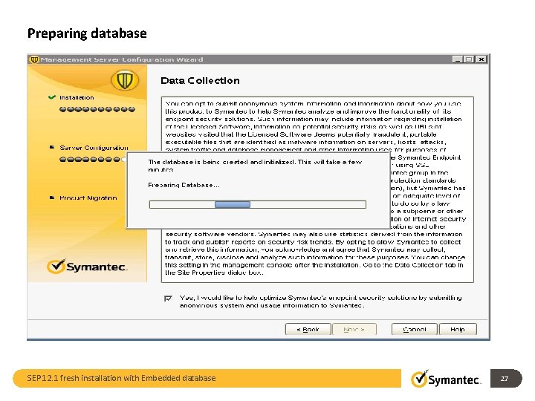
Task: Click the green Installation checkmark icon
Action: [x=52, y=97]
